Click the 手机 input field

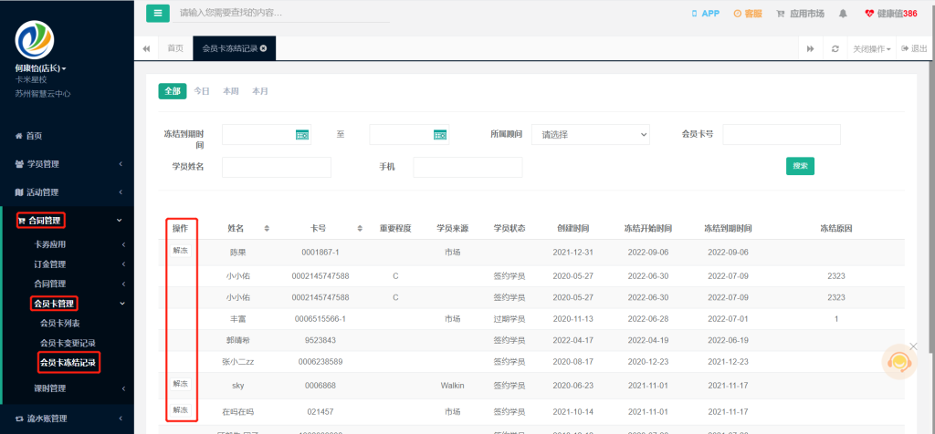click(x=467, y=167)
